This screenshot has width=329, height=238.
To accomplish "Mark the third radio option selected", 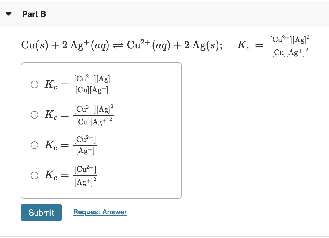I will 34,145.
